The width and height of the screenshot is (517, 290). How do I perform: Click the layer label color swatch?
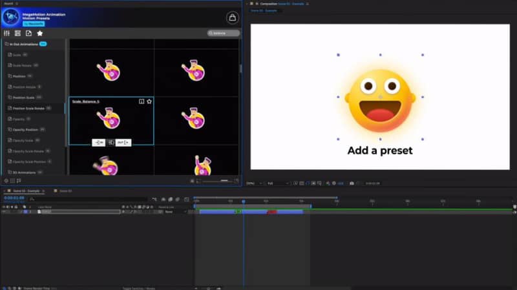coord(25,212)
